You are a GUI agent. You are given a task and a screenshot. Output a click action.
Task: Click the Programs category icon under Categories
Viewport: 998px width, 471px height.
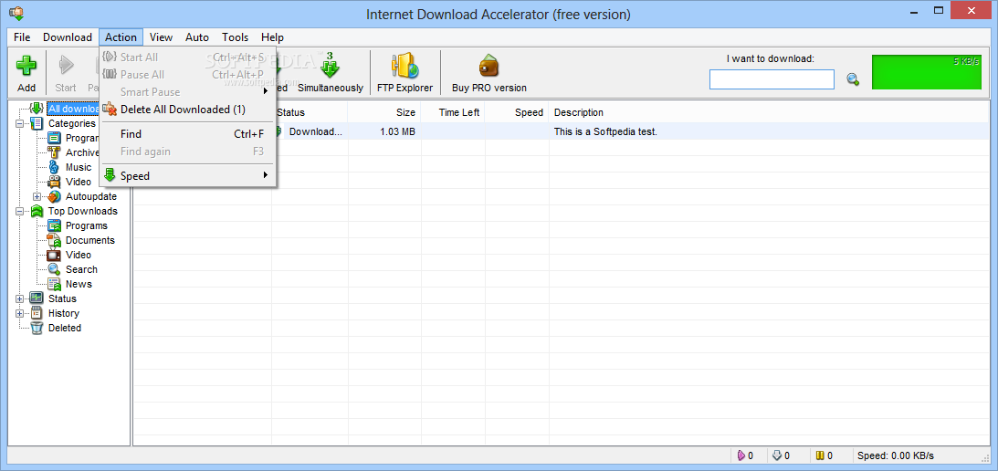pos(54,138)
